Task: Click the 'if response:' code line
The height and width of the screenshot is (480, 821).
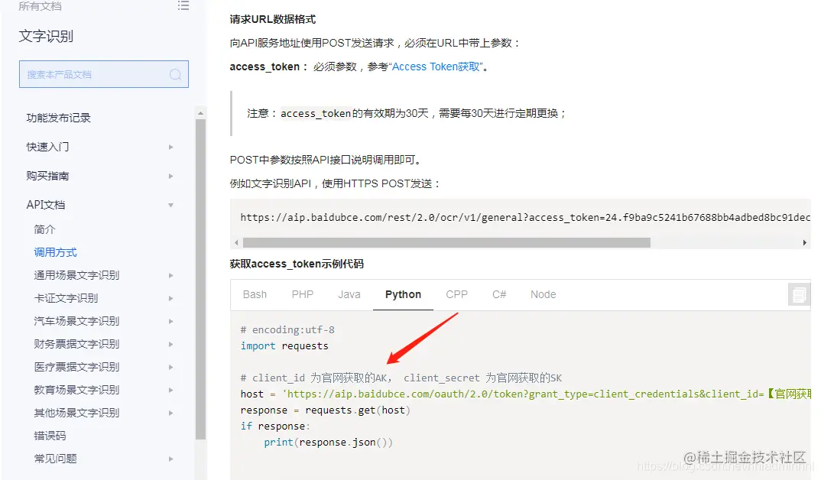Action: 275,426
